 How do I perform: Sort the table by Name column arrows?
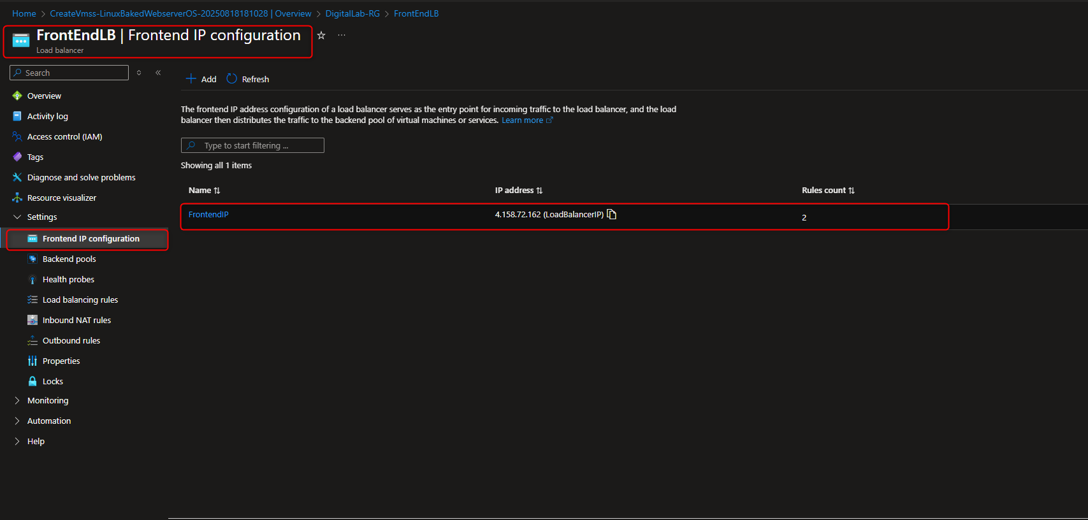[217, 191]
